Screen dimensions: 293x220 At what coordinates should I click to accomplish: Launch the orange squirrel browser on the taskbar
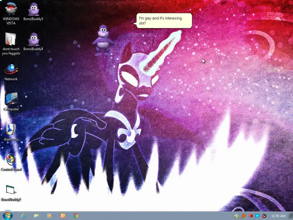click(63, 216)
